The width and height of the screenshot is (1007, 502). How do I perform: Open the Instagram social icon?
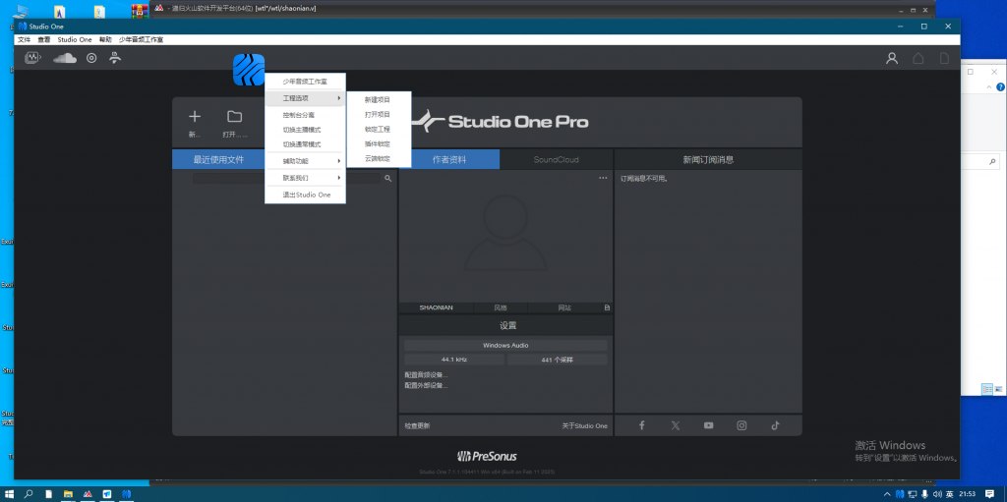pos(741,425)
